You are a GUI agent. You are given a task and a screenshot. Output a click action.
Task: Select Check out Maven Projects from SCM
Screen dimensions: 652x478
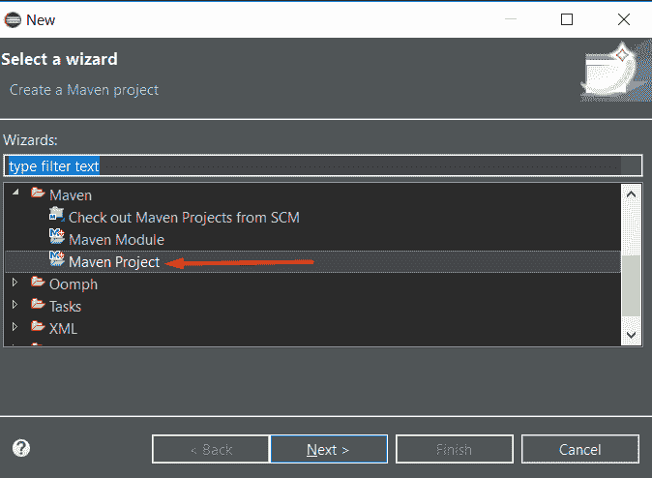click(x=184, y=218)
